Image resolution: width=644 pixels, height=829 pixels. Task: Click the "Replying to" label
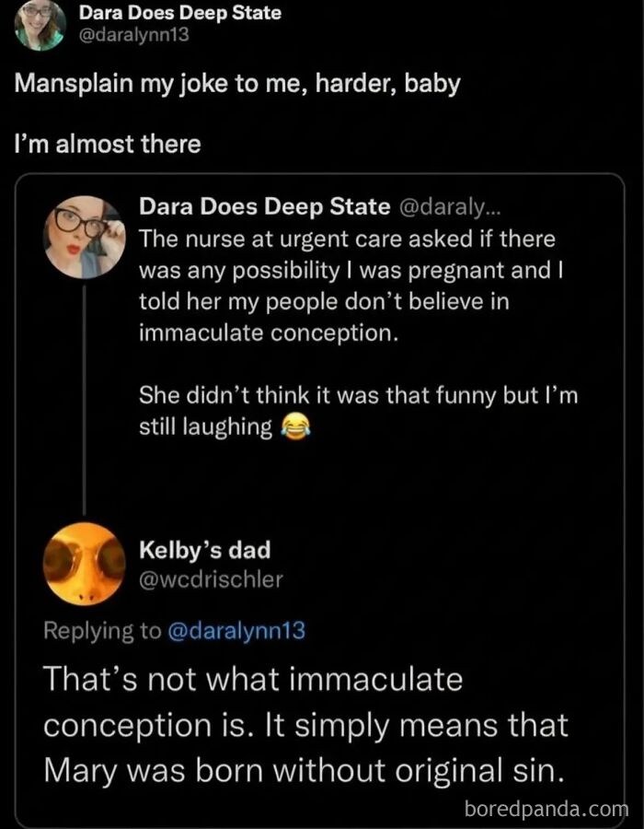103,631
